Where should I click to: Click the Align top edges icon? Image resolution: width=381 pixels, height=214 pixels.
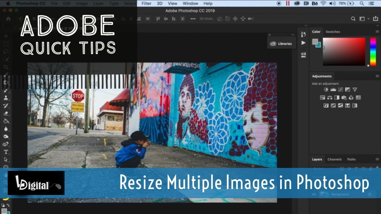click(158, 19)
